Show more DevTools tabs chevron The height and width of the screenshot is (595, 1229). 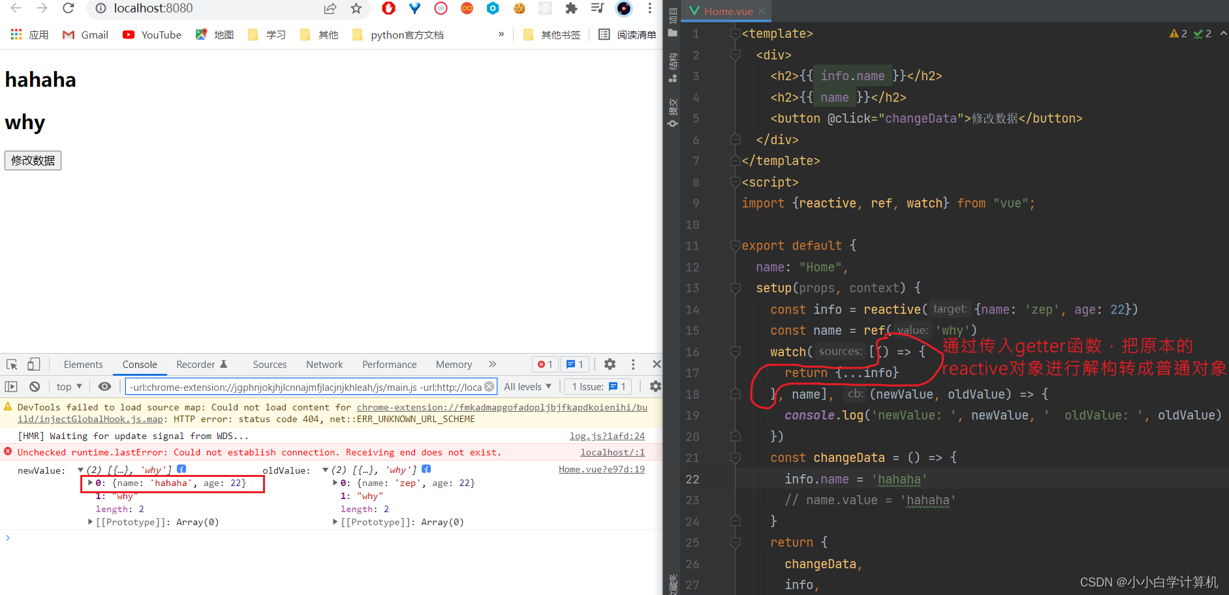tap(492, 364)
